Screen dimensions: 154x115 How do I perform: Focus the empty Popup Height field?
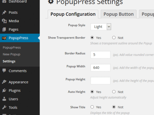(x=101, y=81)
